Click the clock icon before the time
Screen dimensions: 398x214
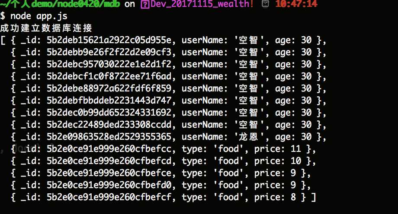(265, 4)
